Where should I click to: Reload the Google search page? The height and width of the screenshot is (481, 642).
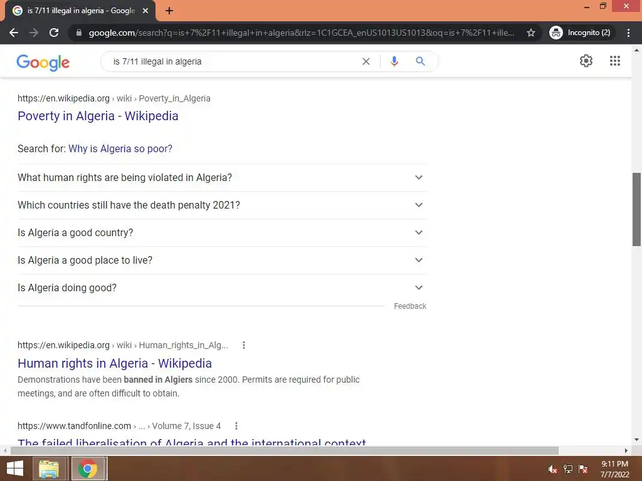[x=54, y=33]
